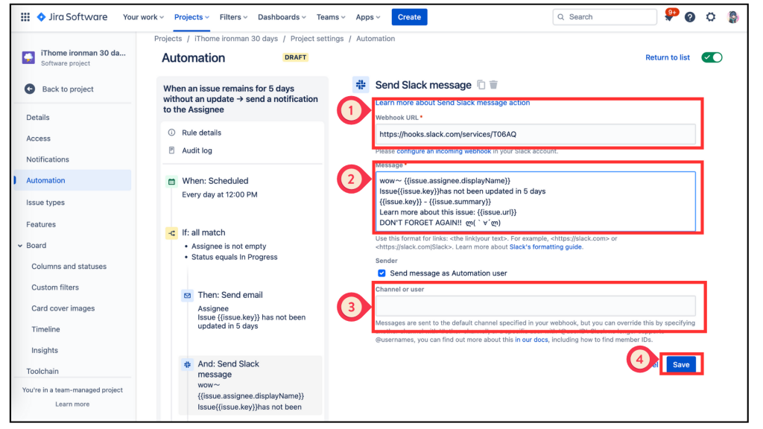Open configure an incoming webhook link
Viewport: 763px width, 429px height.
(x=444, y=151)
